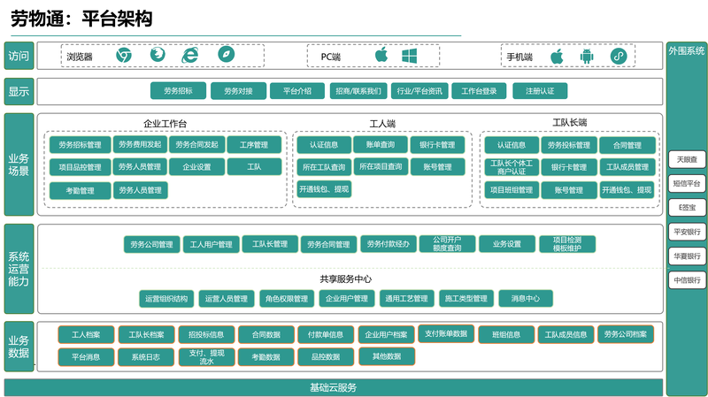This screenshot has height=397, width=708.
Task: Click the 基础云服务 bottom bar
Action: click(x=334, y=387)
